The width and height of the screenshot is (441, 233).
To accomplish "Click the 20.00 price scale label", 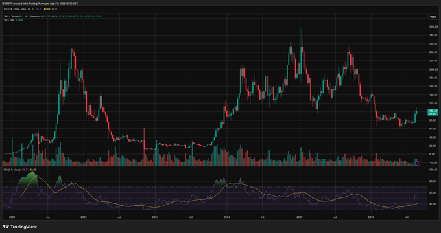I will coord(433,146).
